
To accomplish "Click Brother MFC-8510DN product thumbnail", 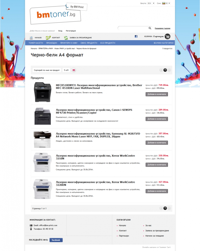I will click(43, 92).
